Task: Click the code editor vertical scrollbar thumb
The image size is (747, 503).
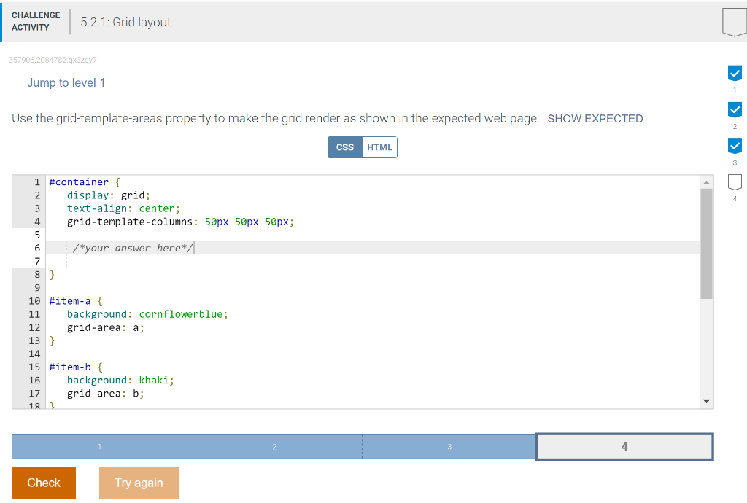Action: click(706, 243)
